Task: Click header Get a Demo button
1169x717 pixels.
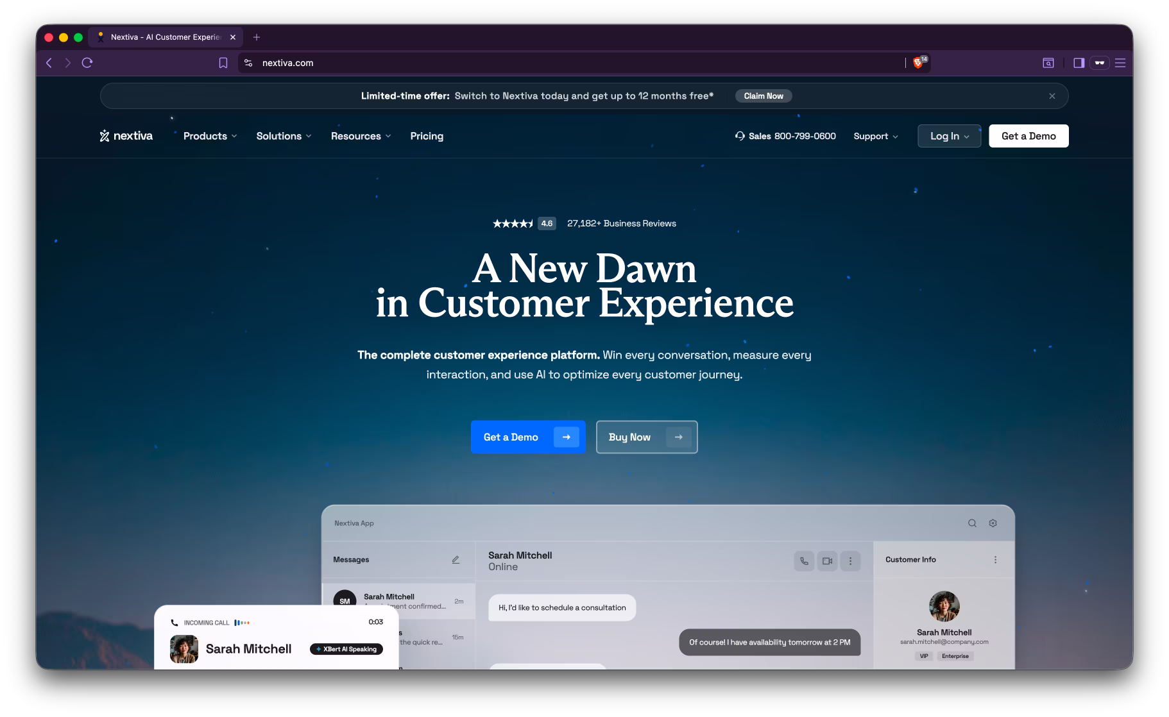Action: pos(1028,136)
